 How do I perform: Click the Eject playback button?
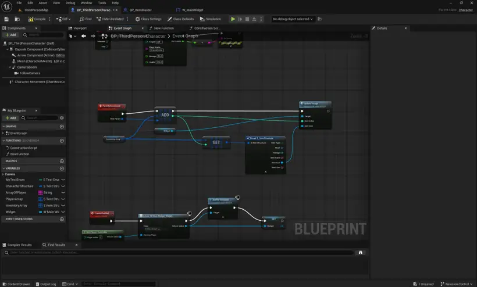(x=254, y=19)
